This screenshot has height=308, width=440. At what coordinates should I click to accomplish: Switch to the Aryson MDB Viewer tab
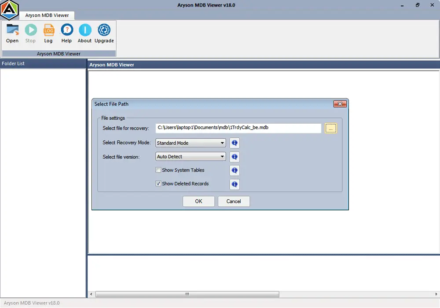[x=47, y=15]
